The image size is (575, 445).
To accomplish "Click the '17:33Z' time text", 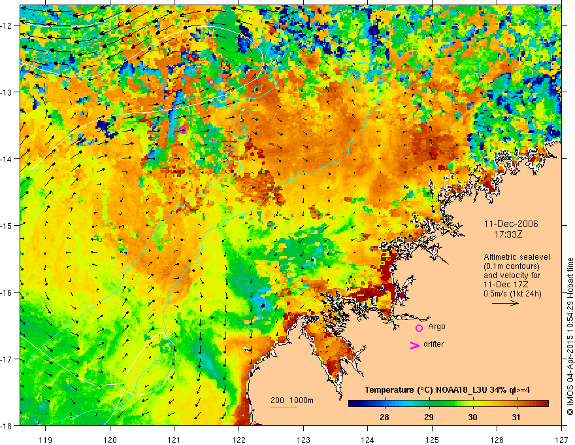I will (x=508, y=234).
